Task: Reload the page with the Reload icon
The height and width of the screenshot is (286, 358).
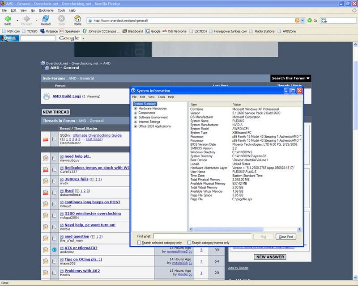Action: tap(46, 18)
